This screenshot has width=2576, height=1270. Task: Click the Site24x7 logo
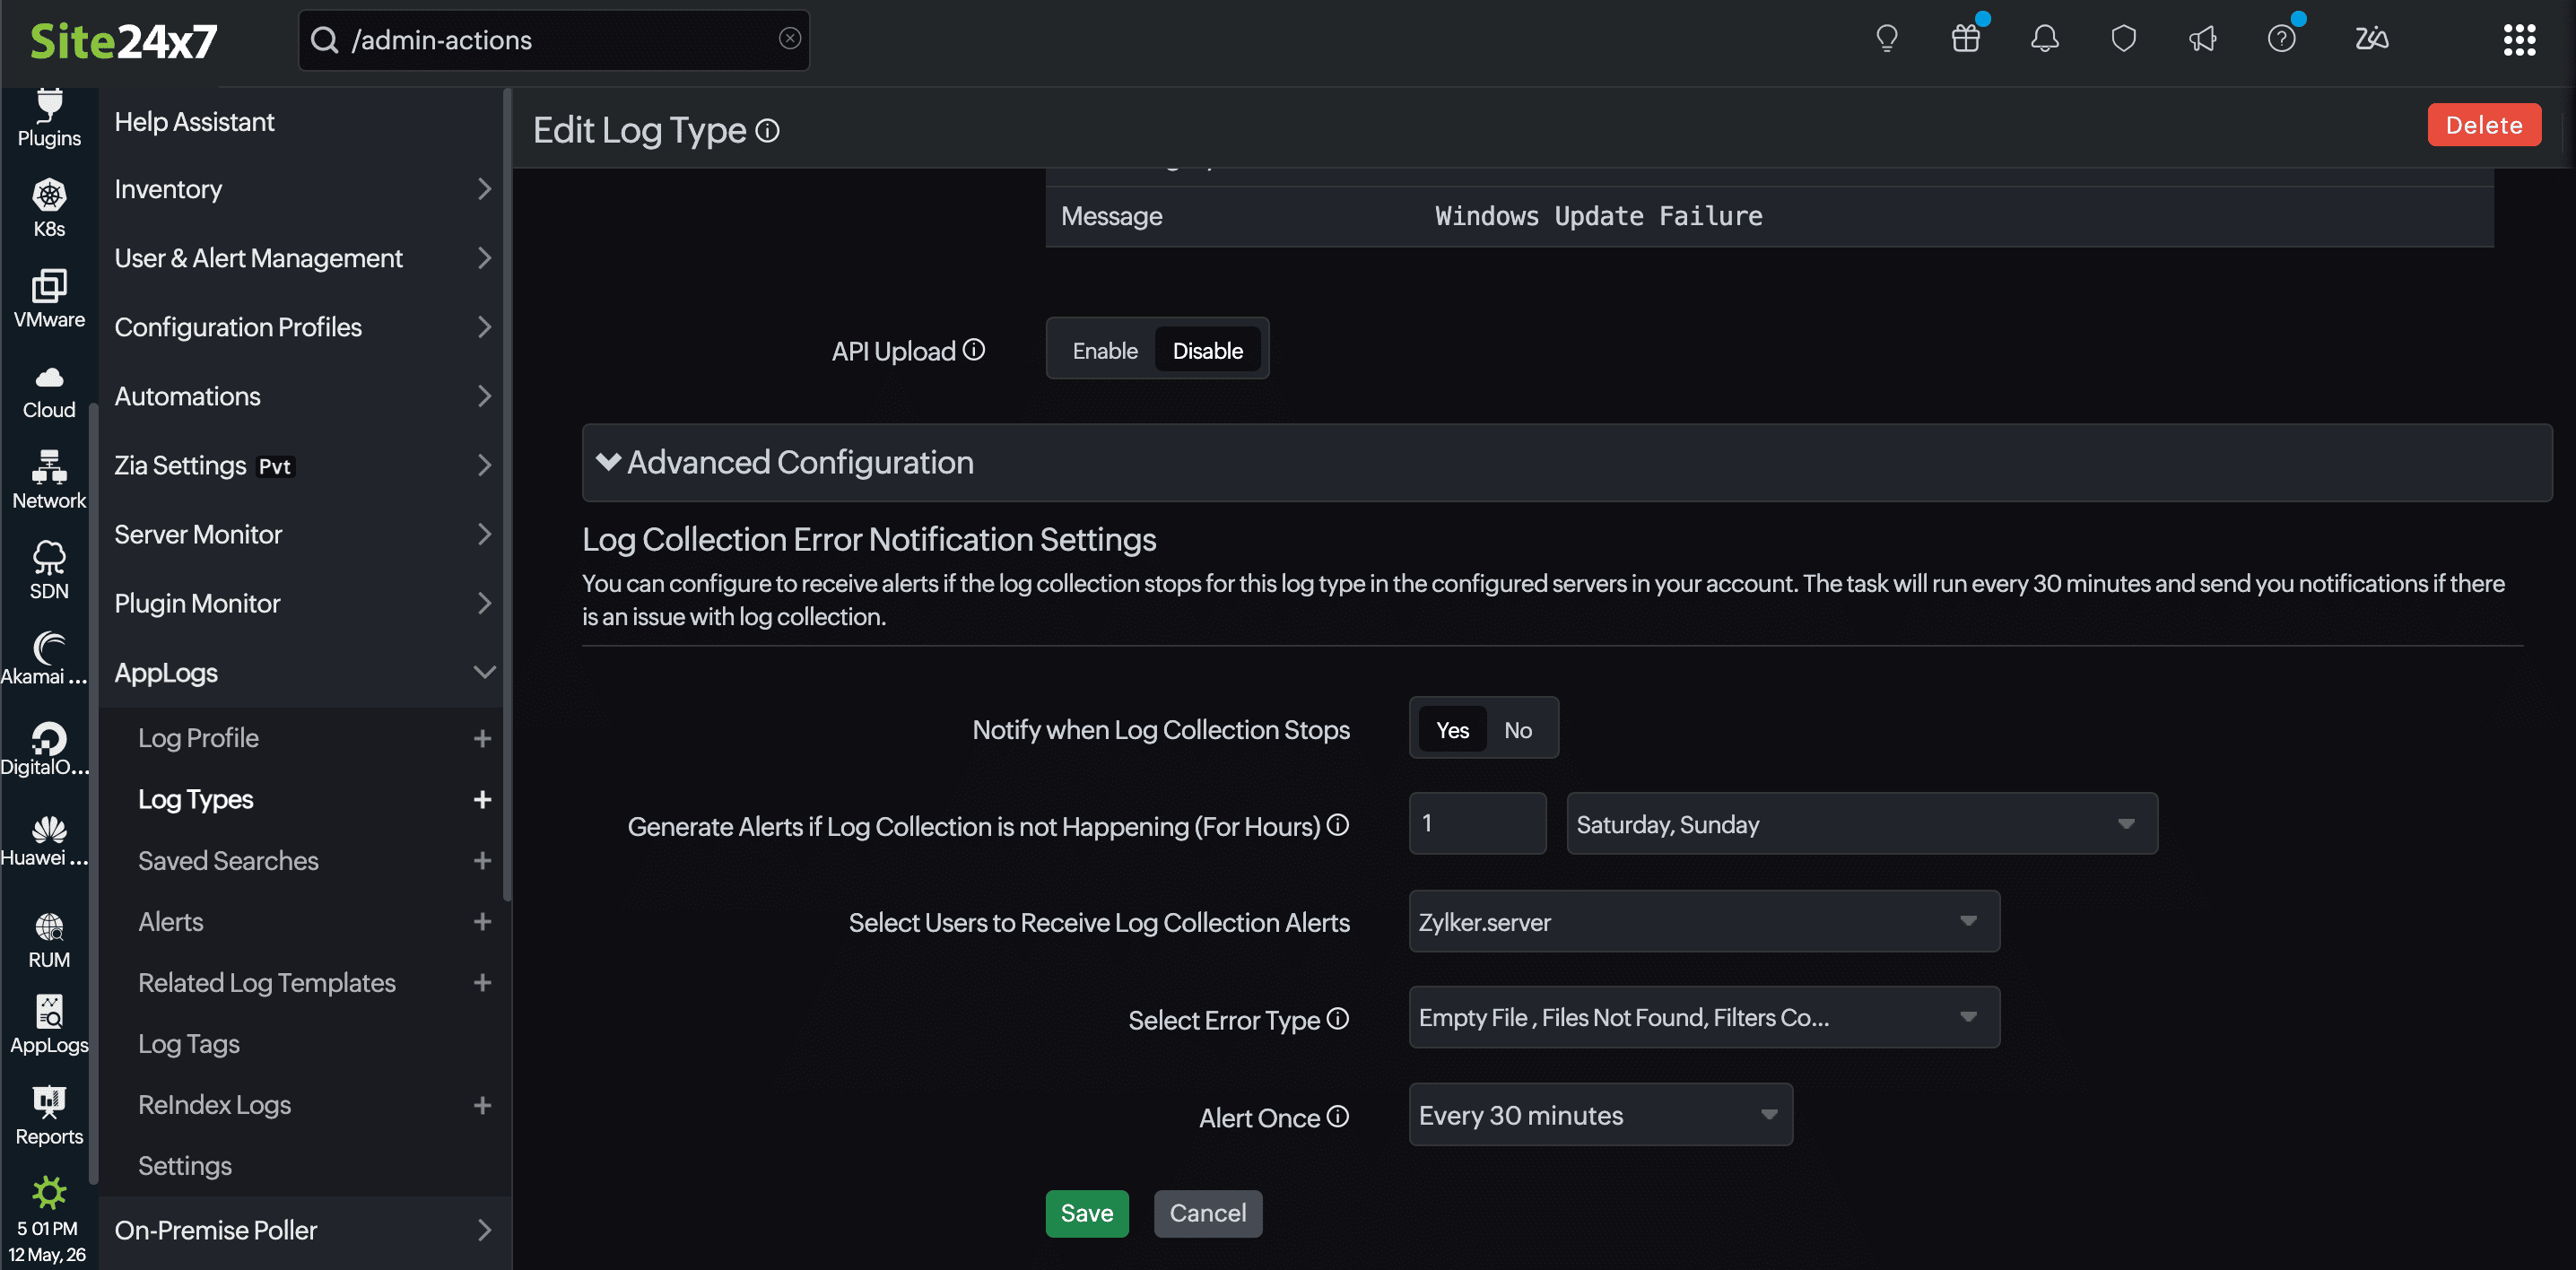123,41
